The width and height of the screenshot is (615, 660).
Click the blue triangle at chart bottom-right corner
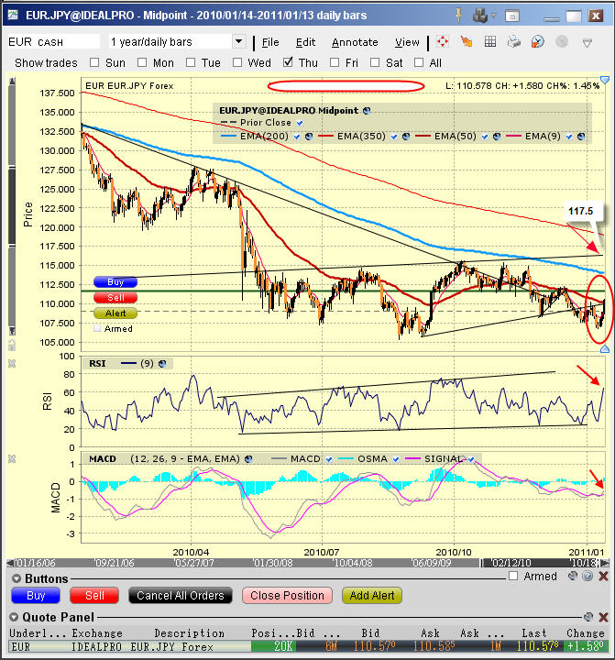point(605,348)
